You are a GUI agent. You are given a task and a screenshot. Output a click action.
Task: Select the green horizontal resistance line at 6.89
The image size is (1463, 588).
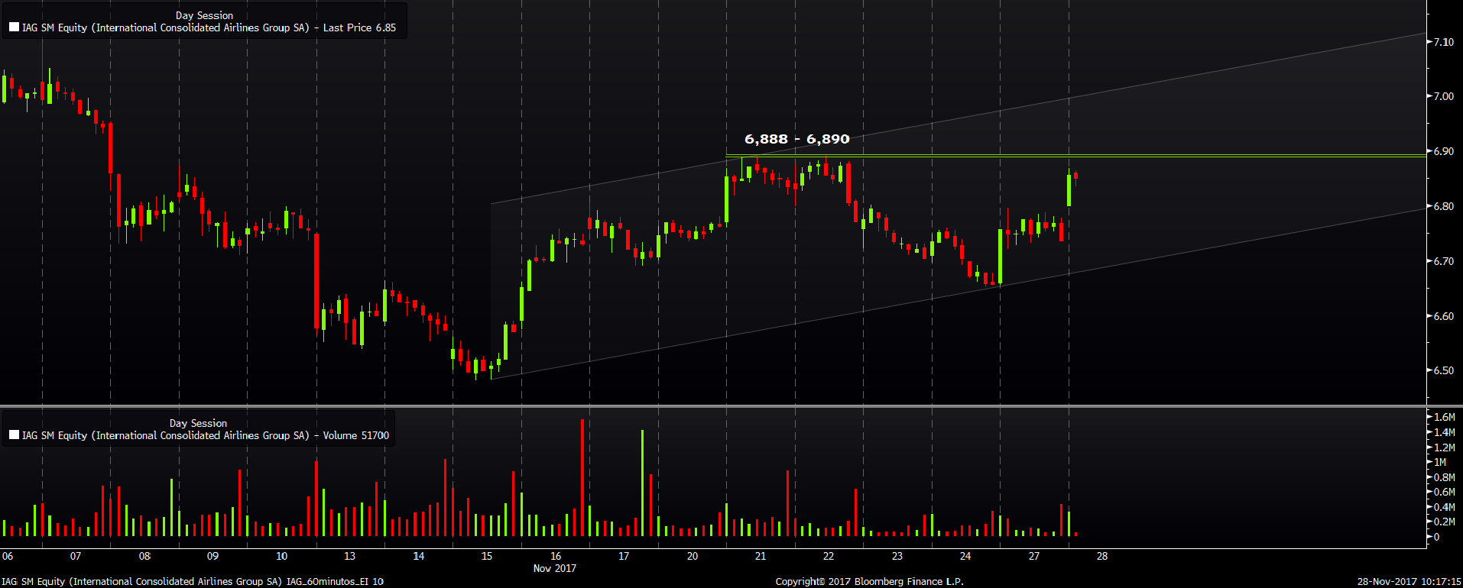click(x=1075, y=156)
